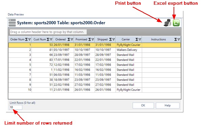This screenshot has width=203, height=129.
Task: Open the filter dropdown on Order Num column
Action: point(30,39)
